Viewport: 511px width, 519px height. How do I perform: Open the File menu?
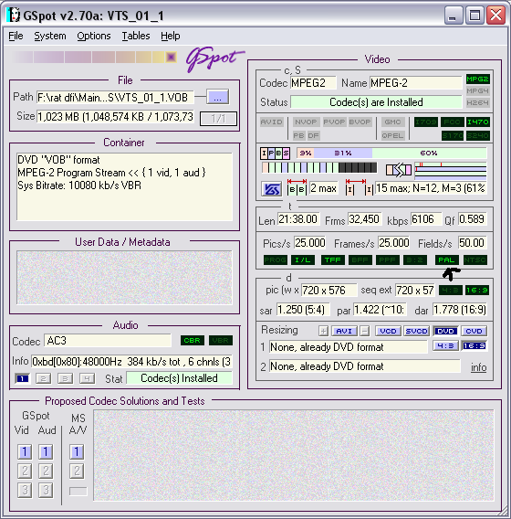tap(16, 36)
